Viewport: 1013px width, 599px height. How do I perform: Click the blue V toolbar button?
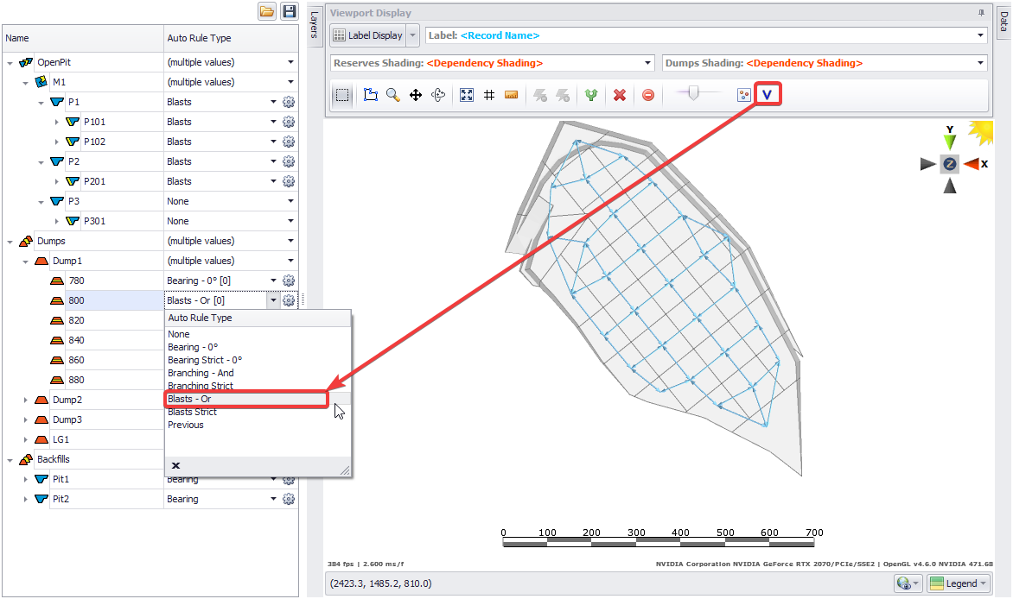pyautogui.click(x=768, y=95)
